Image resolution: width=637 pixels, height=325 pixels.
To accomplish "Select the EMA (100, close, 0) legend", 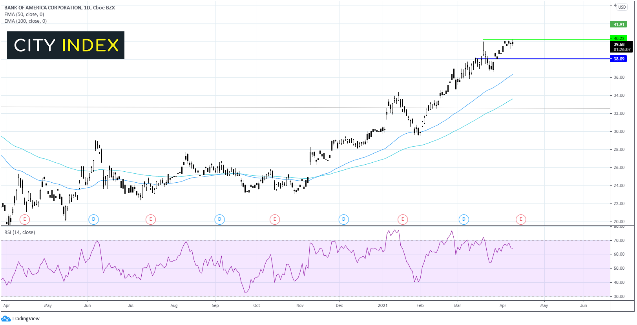I will pyautogui.click(x=26, y=21).
